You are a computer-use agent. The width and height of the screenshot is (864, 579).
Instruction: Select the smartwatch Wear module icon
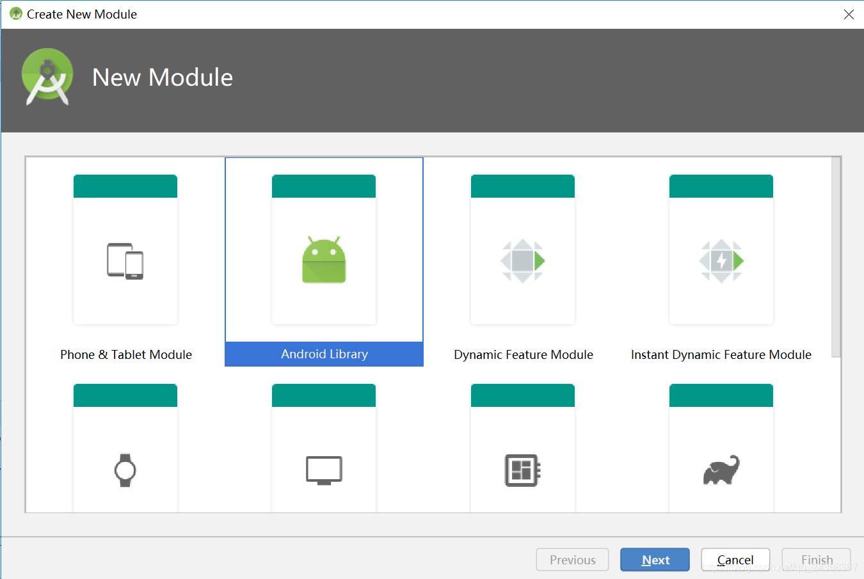(x=125, y=470)
